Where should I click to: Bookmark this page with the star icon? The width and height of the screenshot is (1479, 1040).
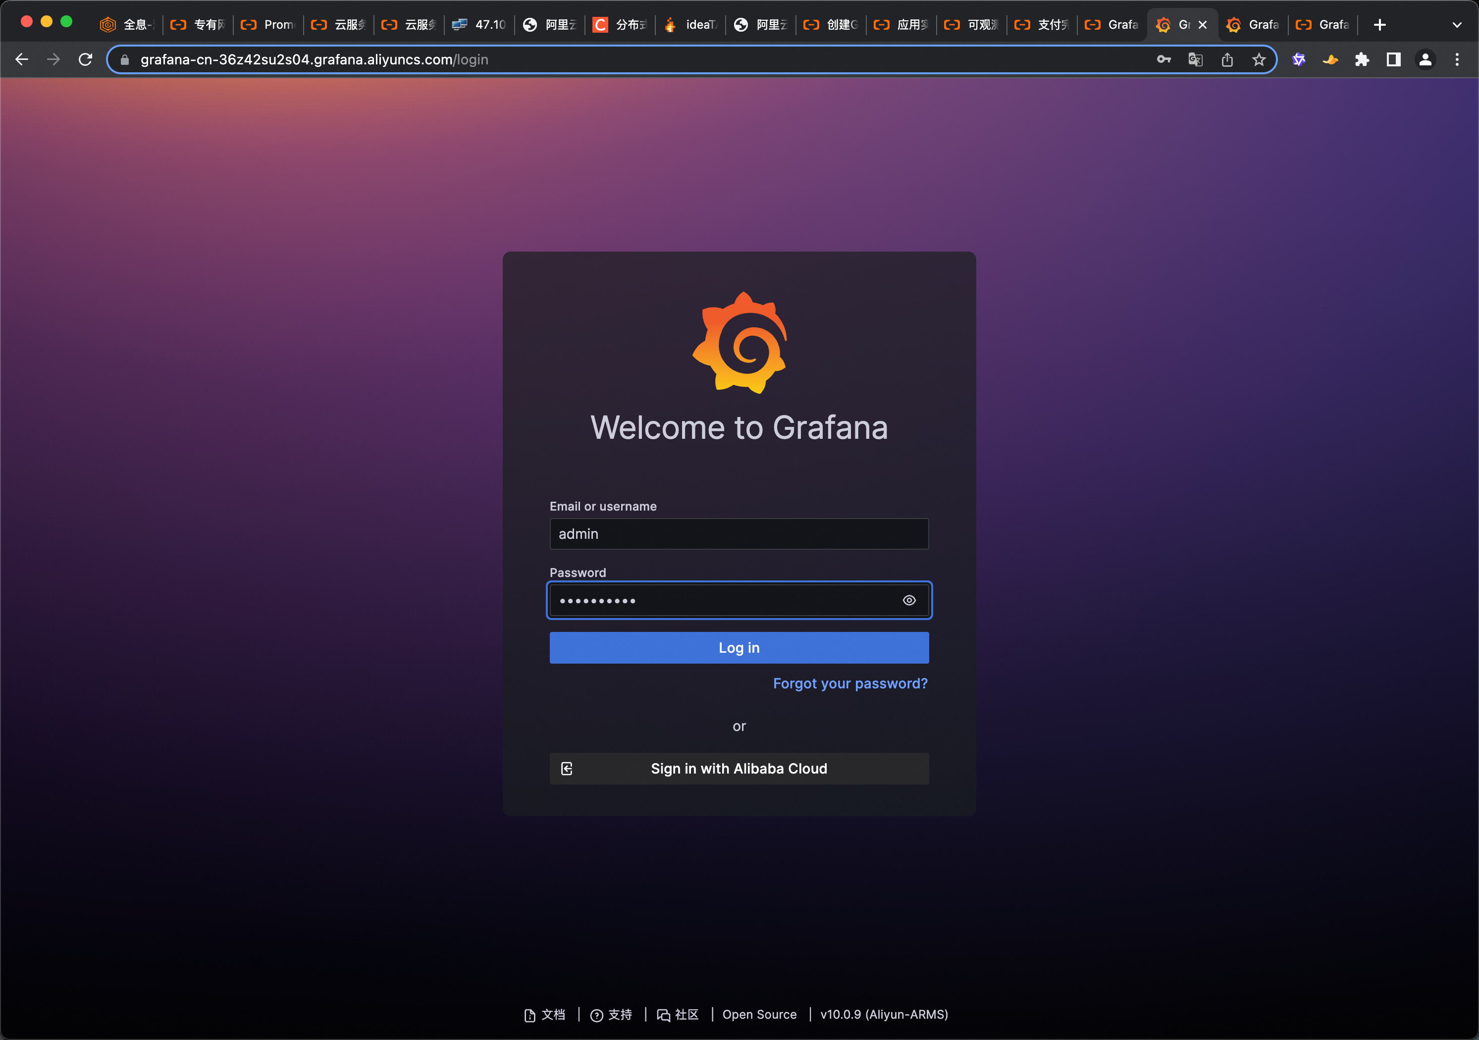click(1259, 60)
